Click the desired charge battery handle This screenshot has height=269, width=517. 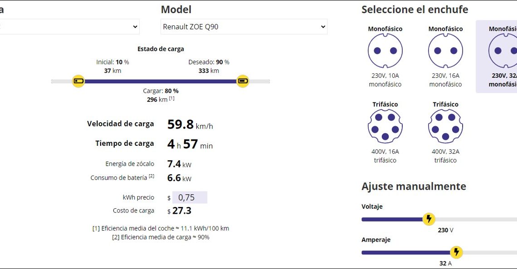[x=243, y=82]
